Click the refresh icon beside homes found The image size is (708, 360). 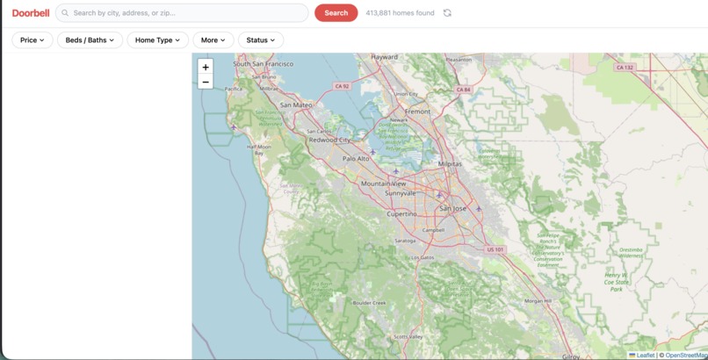point(447,13)
